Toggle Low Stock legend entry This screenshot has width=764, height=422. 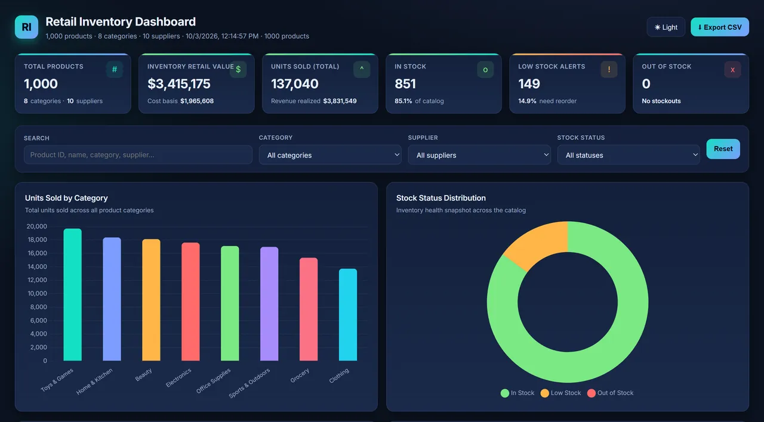560,393
